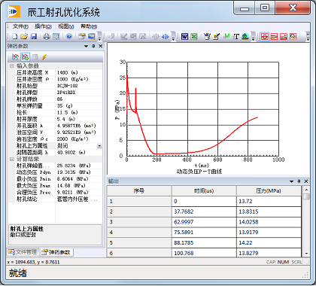Click output table scrollbar down arrow
This screenshot has height=286, width=316.
point(306,254)
